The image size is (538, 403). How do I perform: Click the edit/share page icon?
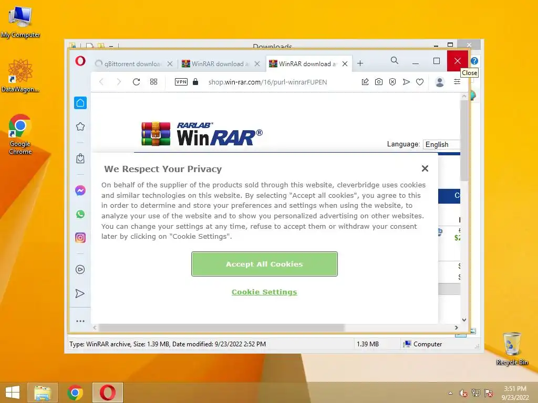pos(365,82)
